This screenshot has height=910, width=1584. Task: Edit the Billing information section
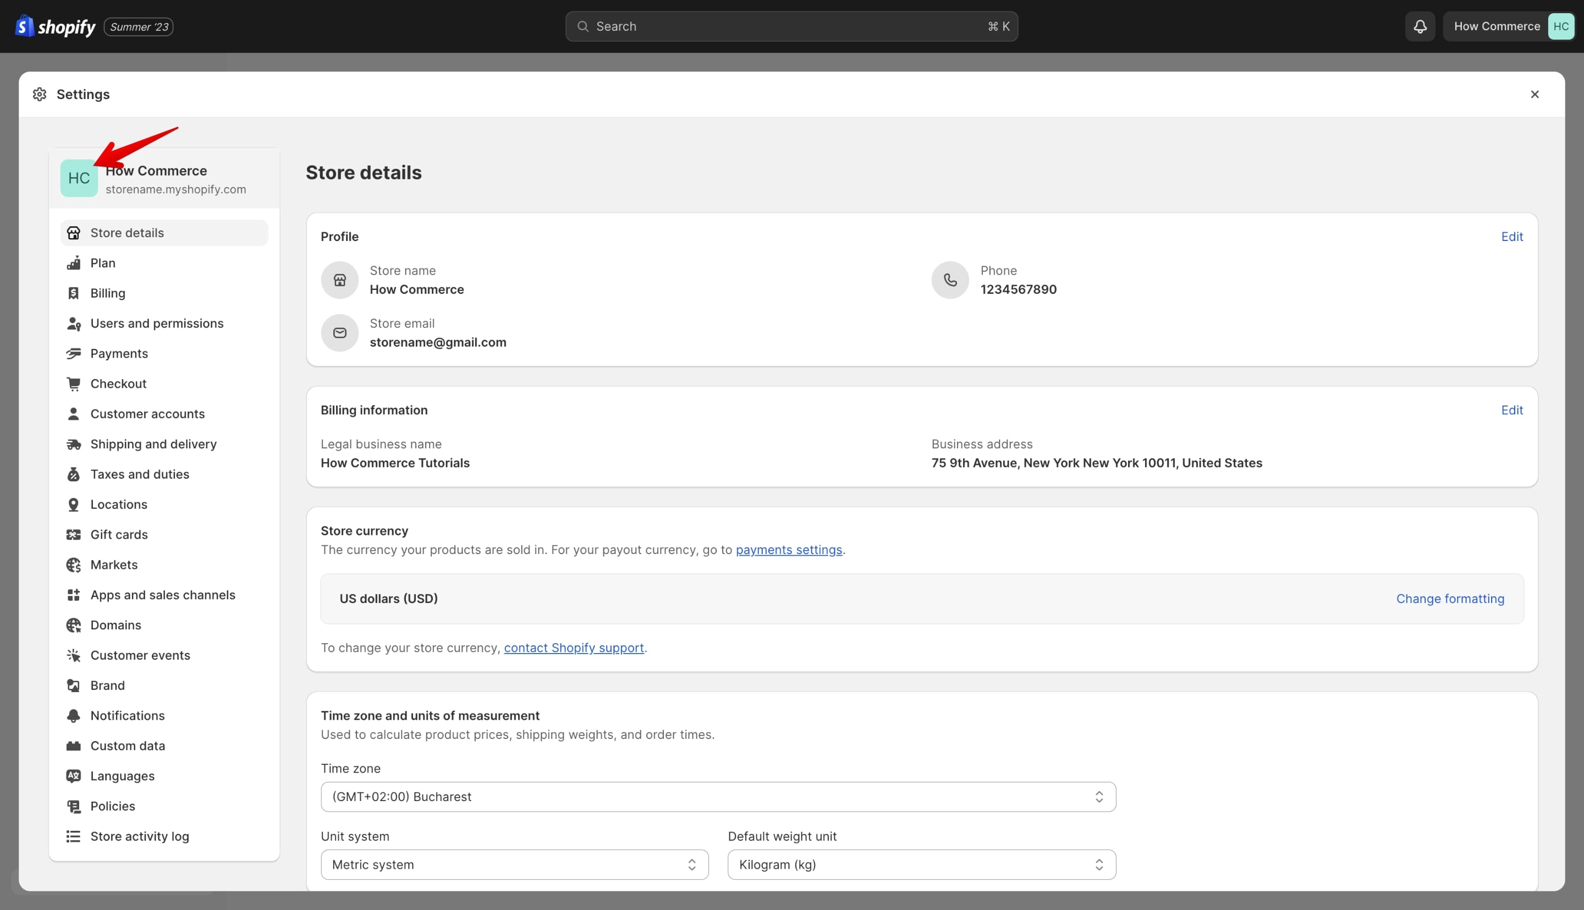[x=1511, y=410]
